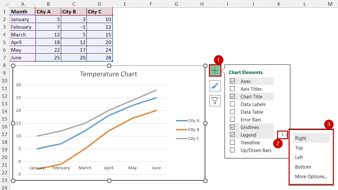Open the Chart Styles paintbrush button

[x=215, y=86]
